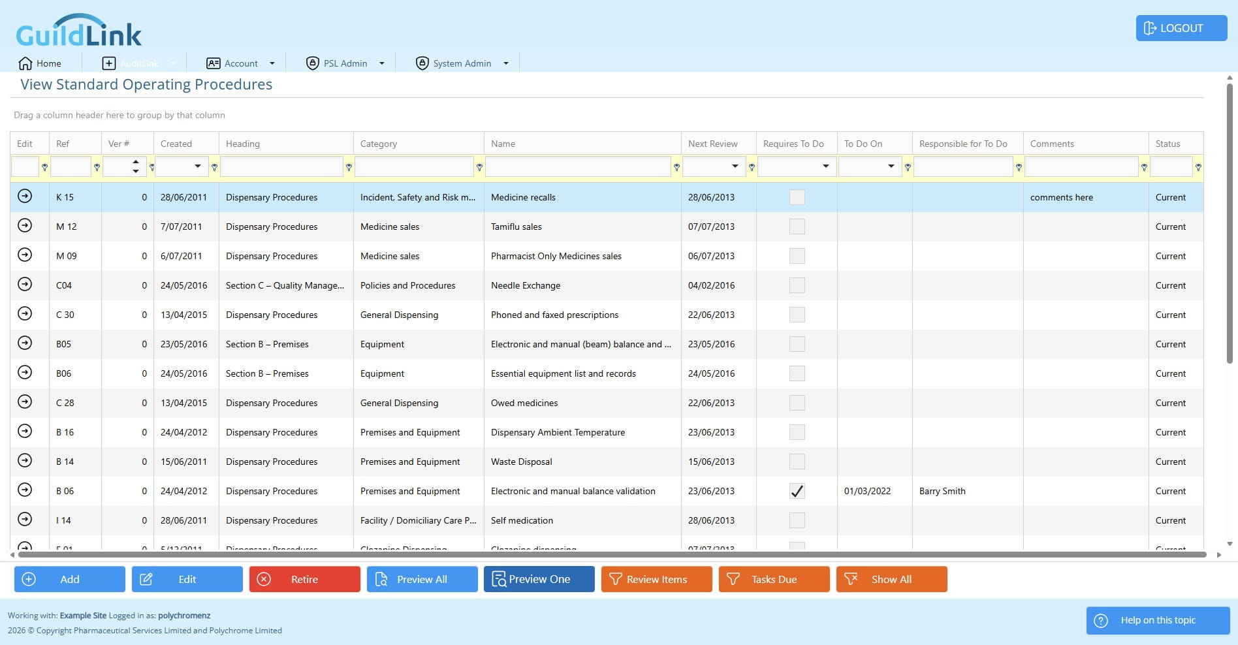Click the Category column filter icon
The height and width of the screenshot is (645, 1238).
(479, 167)
